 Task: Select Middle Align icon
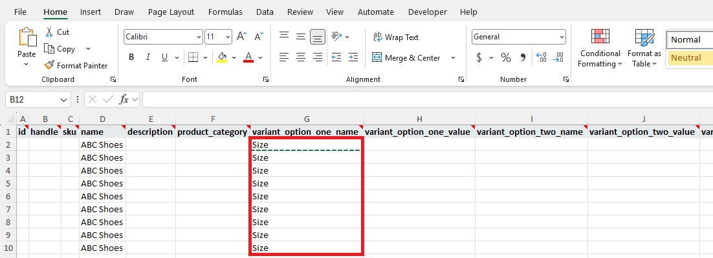click(301, 36)
